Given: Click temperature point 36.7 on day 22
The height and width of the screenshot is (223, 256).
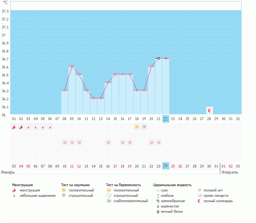Looking at the screenshot, I should coord(166,58).
